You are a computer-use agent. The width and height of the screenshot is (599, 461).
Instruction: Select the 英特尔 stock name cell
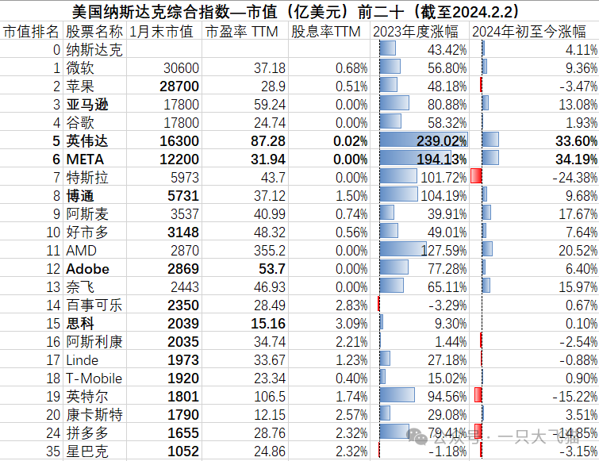[x=87, y=397]
